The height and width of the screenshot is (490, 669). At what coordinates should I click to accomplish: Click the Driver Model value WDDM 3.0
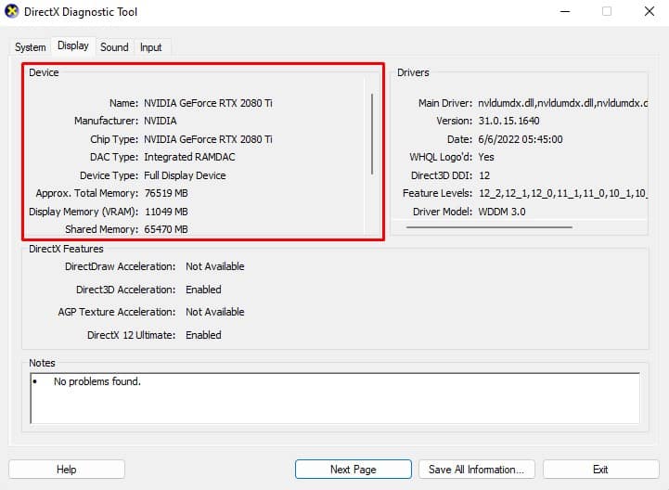[502, 212]
